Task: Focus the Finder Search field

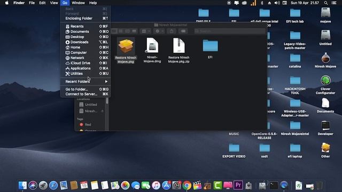Action: [x=230, y=31]
